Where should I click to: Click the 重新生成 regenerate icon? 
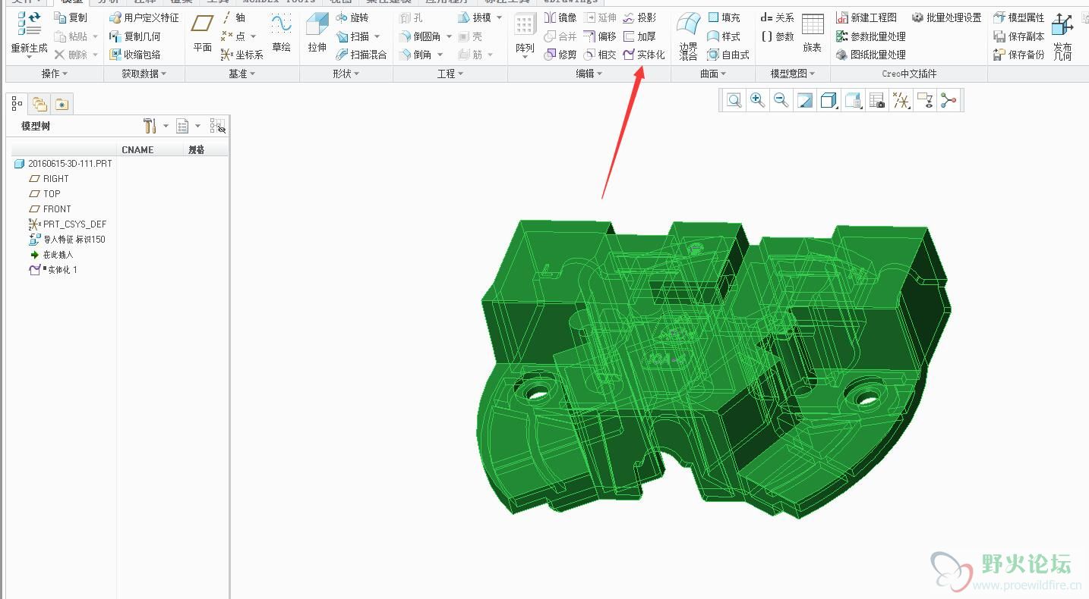pyautogui.click(x=29, y=25)
